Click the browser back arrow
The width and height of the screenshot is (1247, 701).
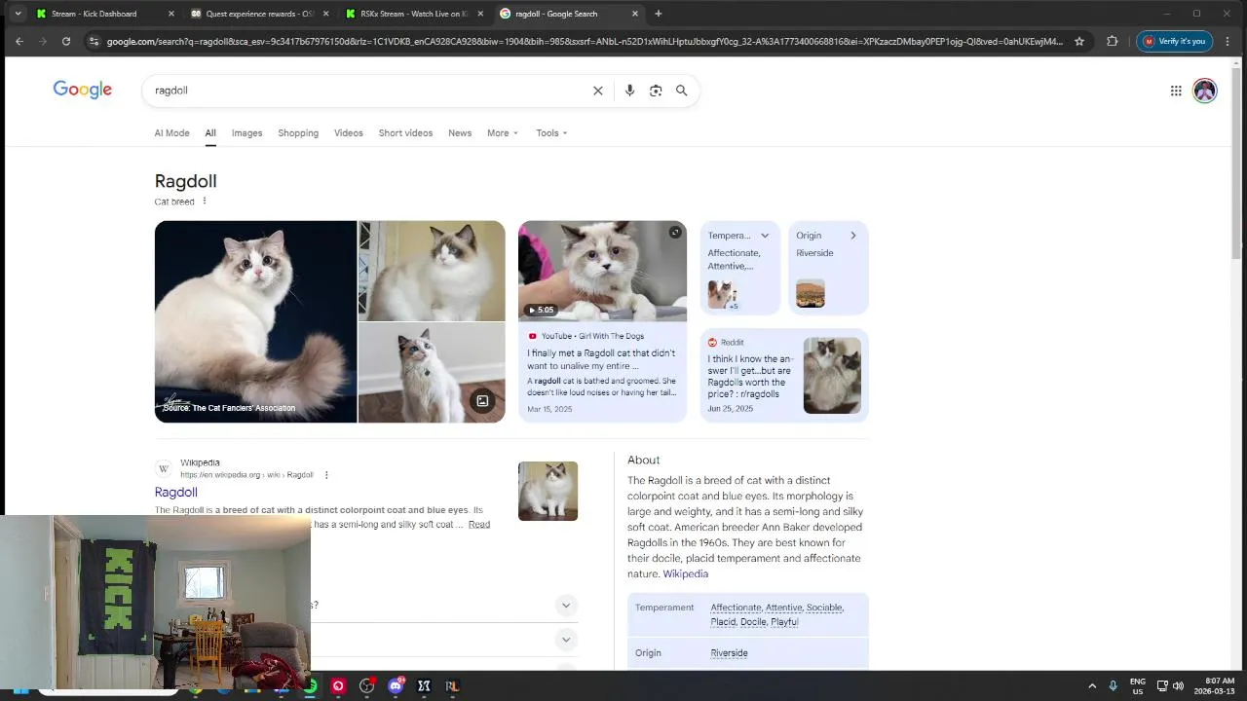coord(19,41)
